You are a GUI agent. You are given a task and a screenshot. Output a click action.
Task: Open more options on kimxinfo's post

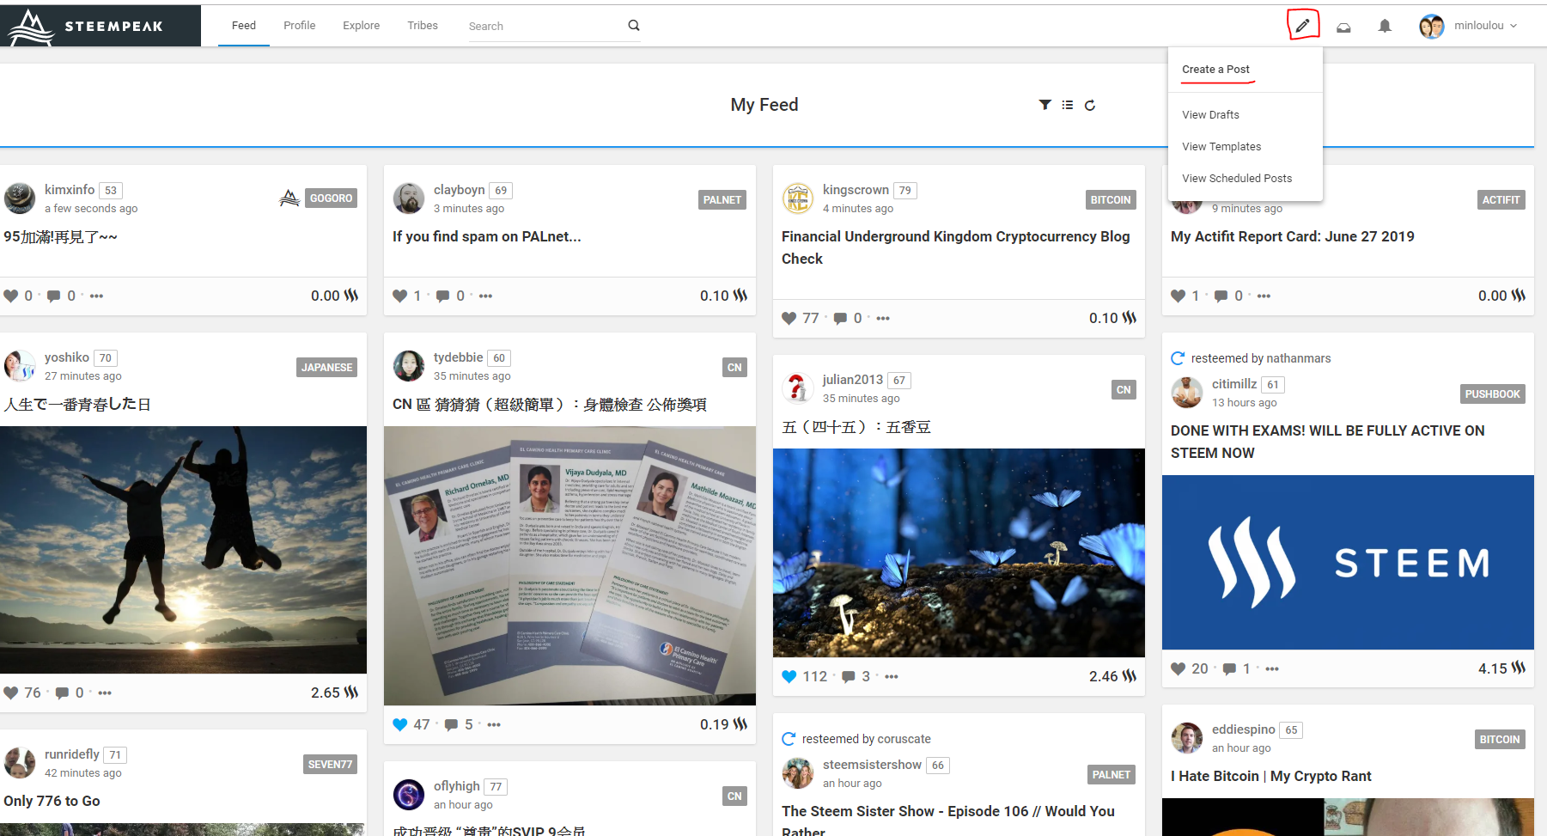pos(96,296)
